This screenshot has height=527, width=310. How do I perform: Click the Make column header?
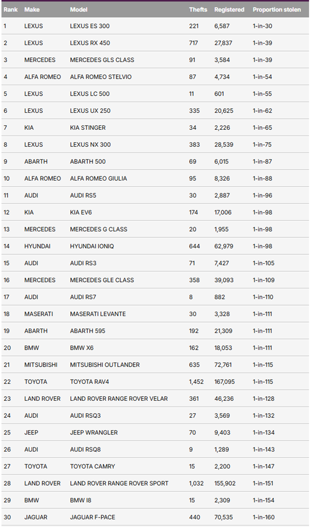pyautogui.click(x=32, y=9)
